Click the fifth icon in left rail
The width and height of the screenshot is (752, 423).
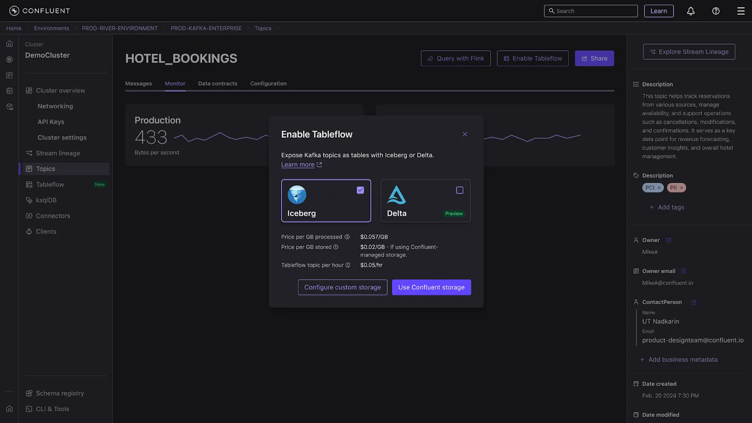pos(9,107)
